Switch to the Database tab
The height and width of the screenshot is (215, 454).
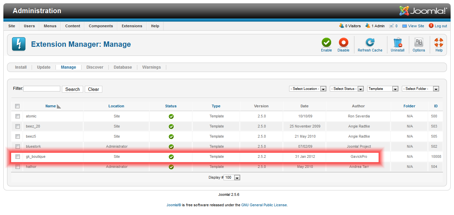[123, 67]
